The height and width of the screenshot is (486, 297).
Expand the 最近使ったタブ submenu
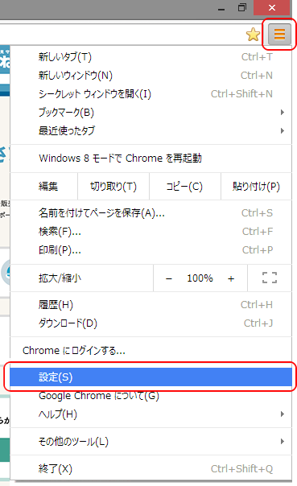(151, 131)
